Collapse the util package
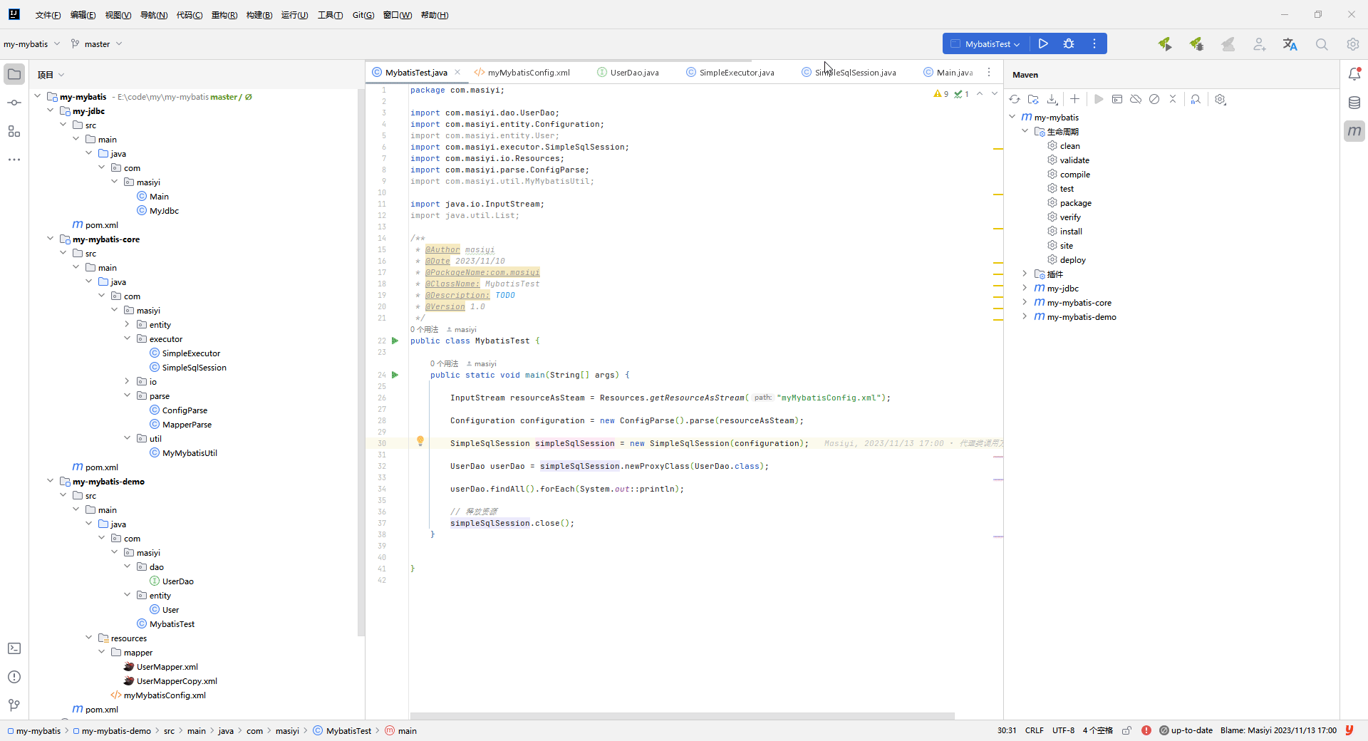This screenshot has height=741, width=1368. 128,438
